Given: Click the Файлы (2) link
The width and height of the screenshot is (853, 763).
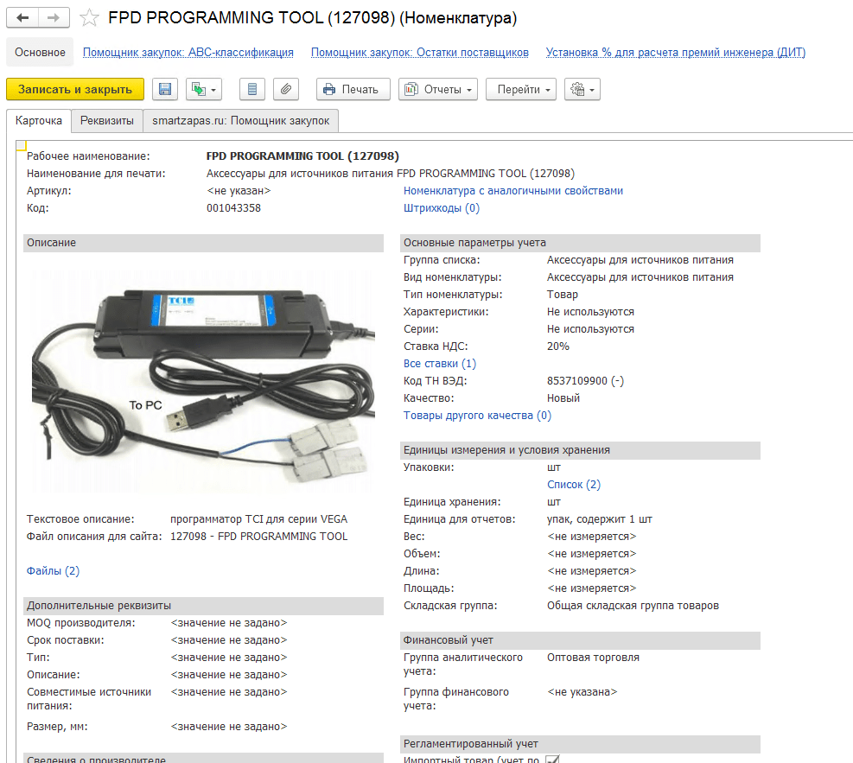Looking at the screenshot, I should [54, 571].
